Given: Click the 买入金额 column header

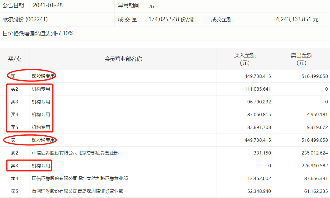Looking at the screenshot, I should coord(244,59).
